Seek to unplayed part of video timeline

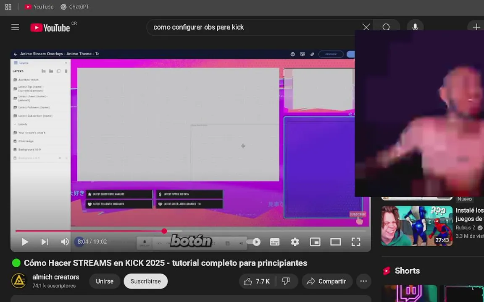coord(275,231)
